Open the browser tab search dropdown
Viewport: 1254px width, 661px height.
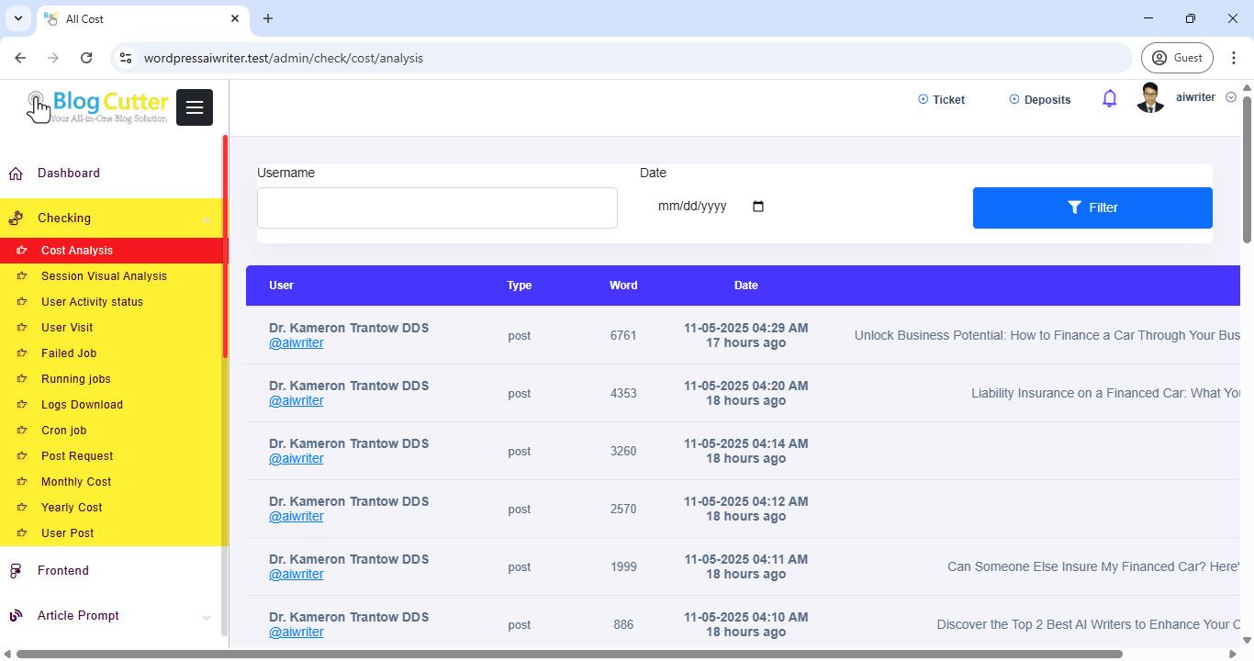click(17, 18)
